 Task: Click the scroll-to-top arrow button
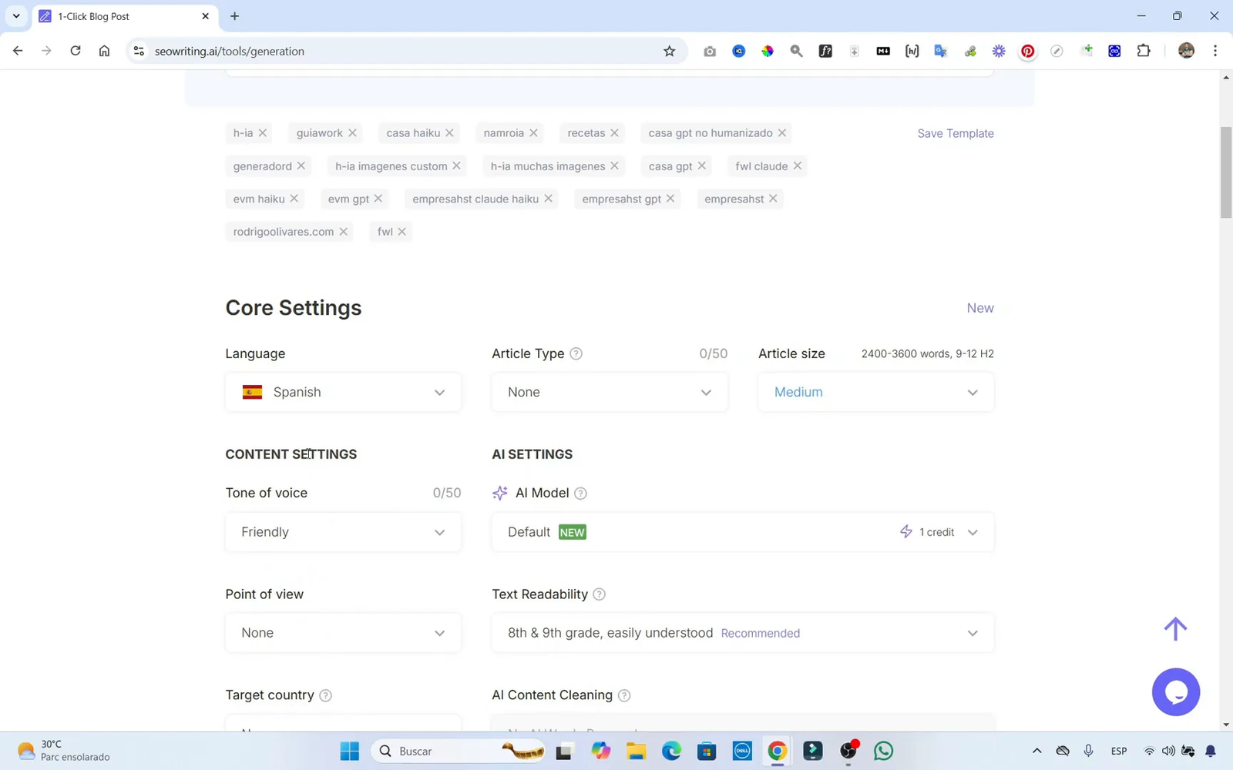click(x=1174, y=628)
